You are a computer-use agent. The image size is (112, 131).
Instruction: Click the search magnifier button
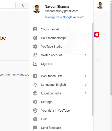coord(22,5)
